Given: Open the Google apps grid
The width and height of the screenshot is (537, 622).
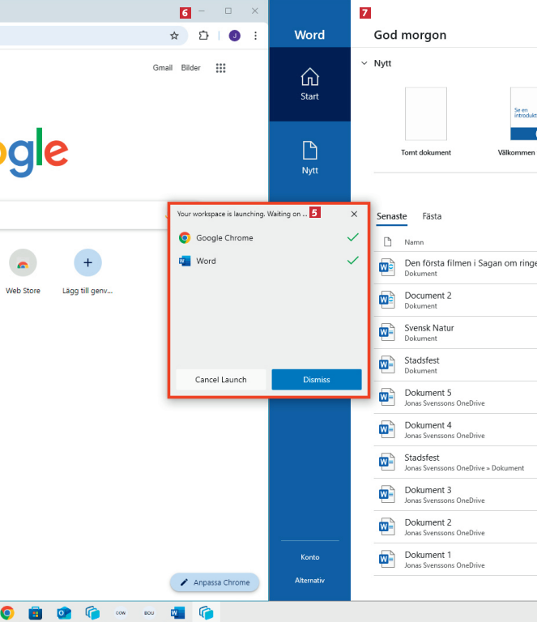Looking at the screenshot, I should (220, 68).
